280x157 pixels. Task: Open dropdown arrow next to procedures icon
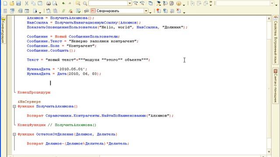[40, 13]
